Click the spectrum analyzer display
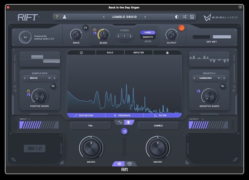Image resolution: width=249 pixels, height=180 pixels. 125,84
